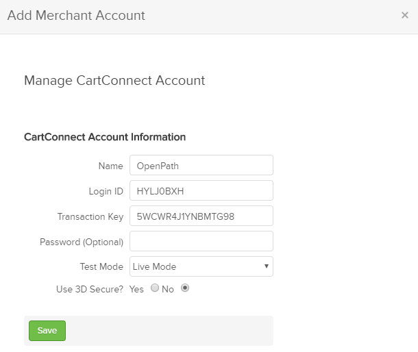The width and height of the screenshot is (418, 352).
Task: Save the CartConnect account
Action: (47, 331)
